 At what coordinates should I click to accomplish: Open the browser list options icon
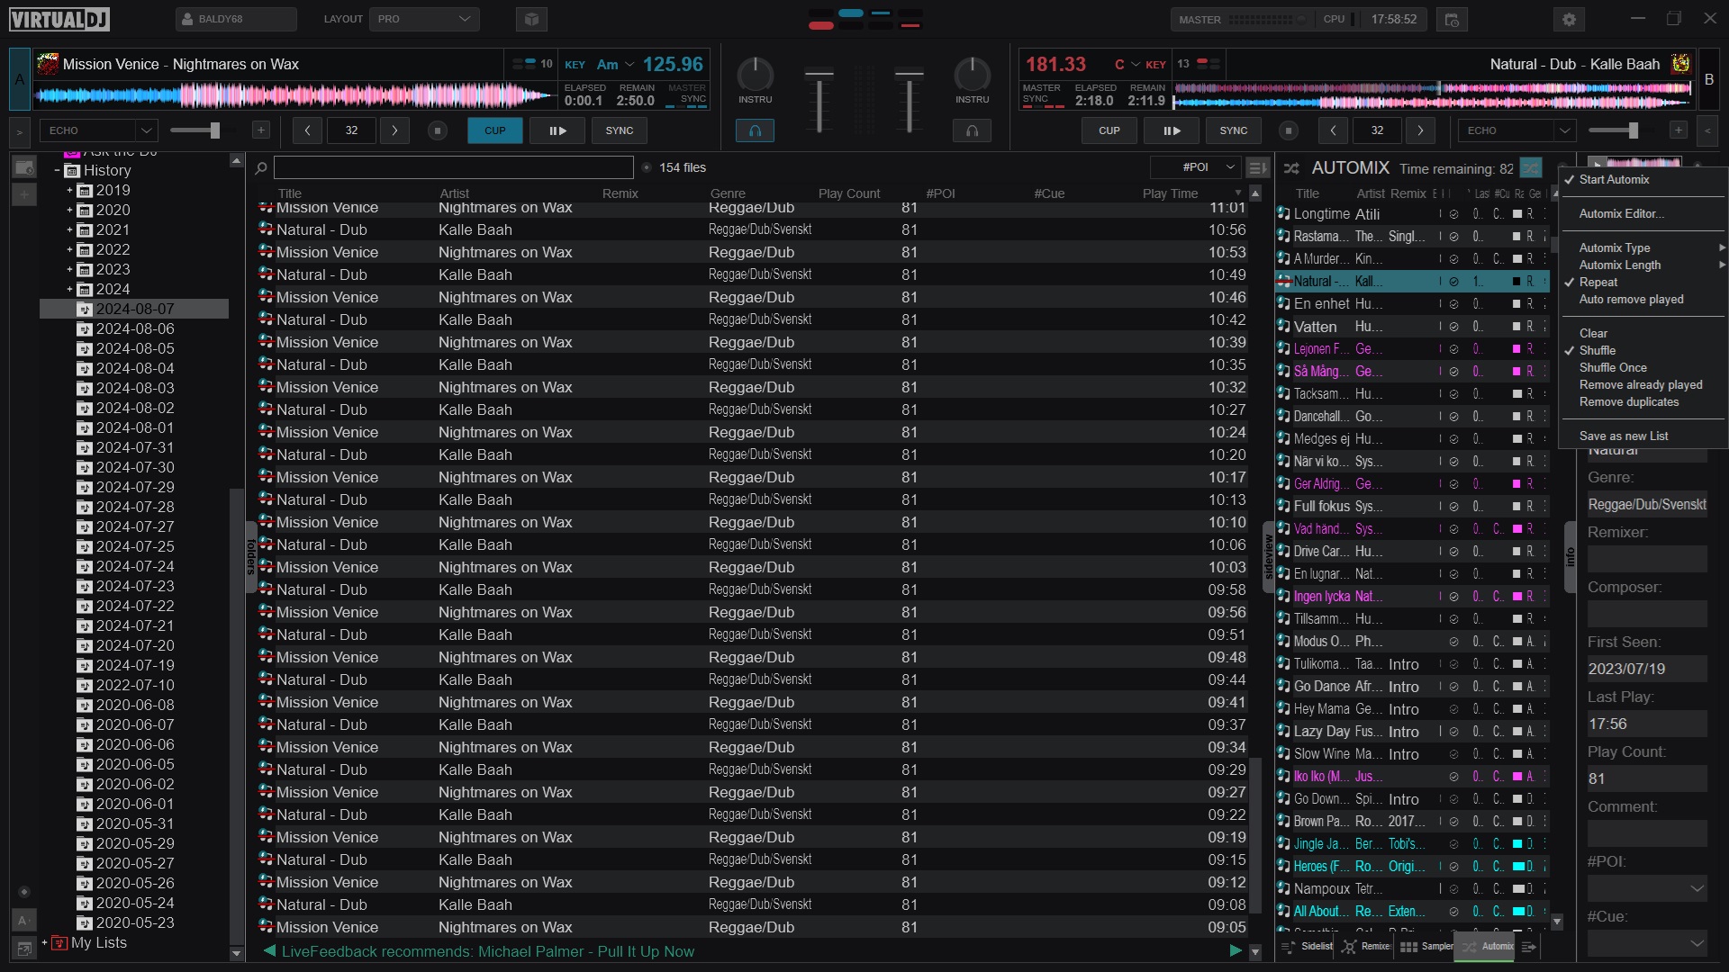pos(1257,167)
